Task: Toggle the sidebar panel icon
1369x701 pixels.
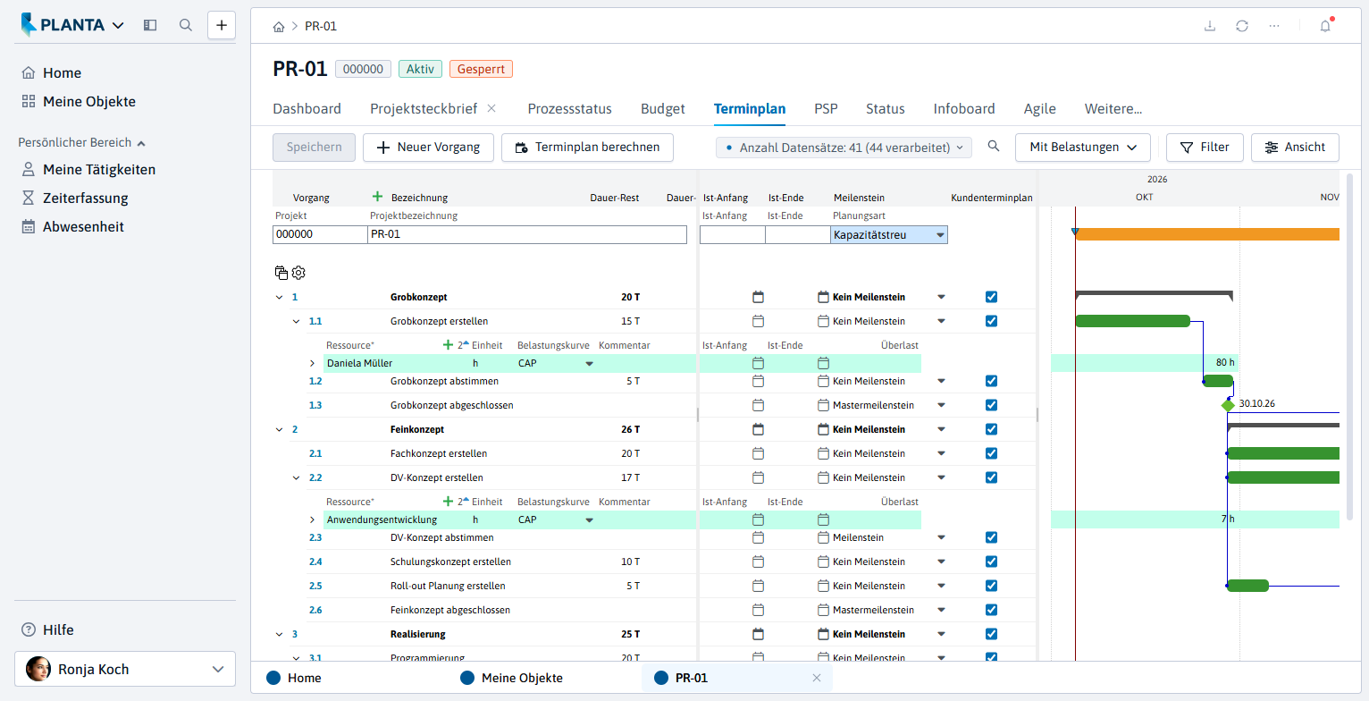Action: [x=150, y=25]
